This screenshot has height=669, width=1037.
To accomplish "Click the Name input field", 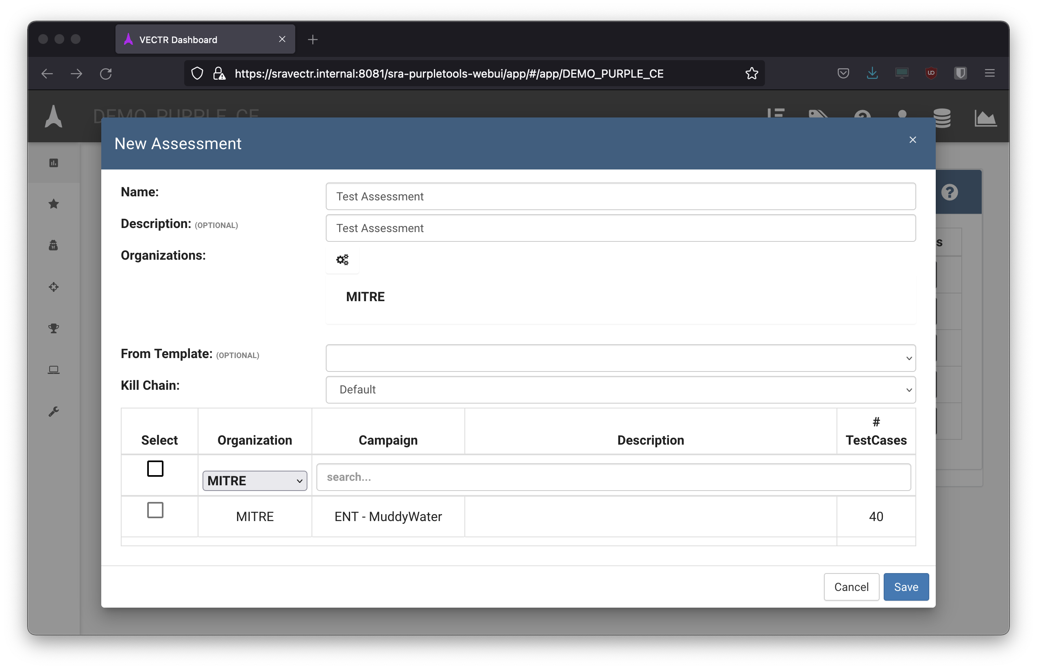I will click(621, 196).
